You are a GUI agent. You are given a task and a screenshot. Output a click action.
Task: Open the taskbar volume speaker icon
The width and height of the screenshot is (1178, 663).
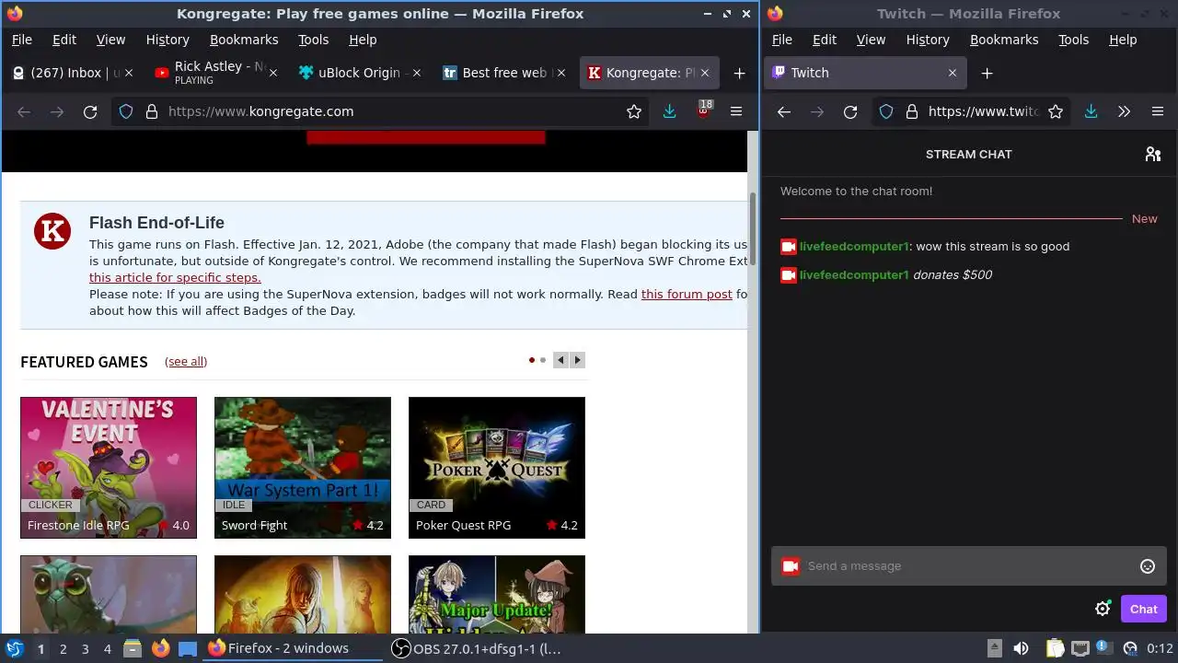tap(1021, 648)
